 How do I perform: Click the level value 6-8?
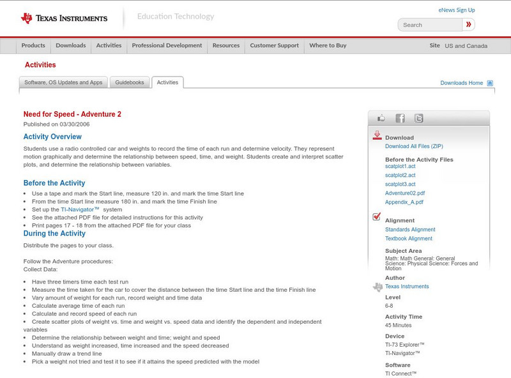pyautogui.click(x=389, y=306)
